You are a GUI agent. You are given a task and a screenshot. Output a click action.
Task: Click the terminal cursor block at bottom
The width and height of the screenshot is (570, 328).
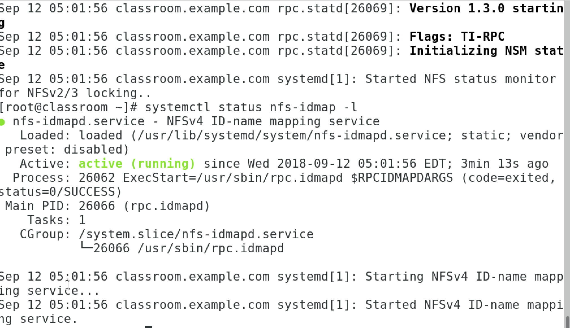(148, 327)
